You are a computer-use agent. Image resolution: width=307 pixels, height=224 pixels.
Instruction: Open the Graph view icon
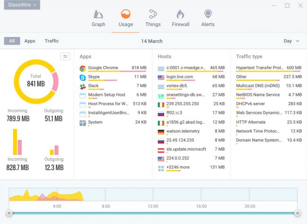coord(98,14)
